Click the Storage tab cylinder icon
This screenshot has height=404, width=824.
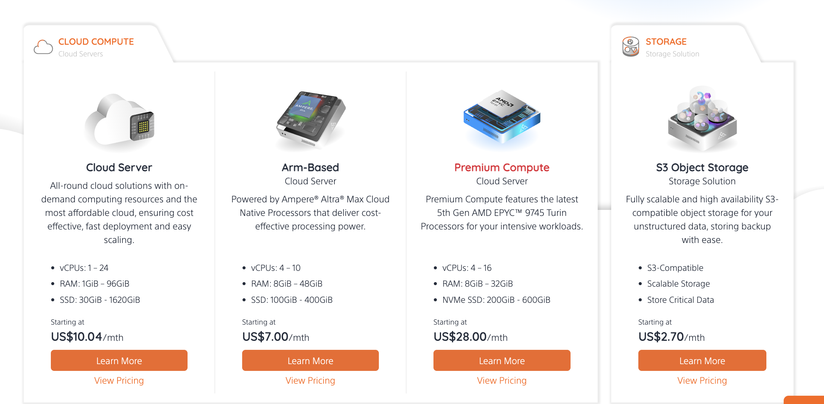tap(630, 47)
